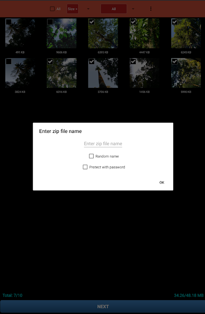205x314 pixels.
Task: Click NEXT button at bottom
Action: [103, 307]
